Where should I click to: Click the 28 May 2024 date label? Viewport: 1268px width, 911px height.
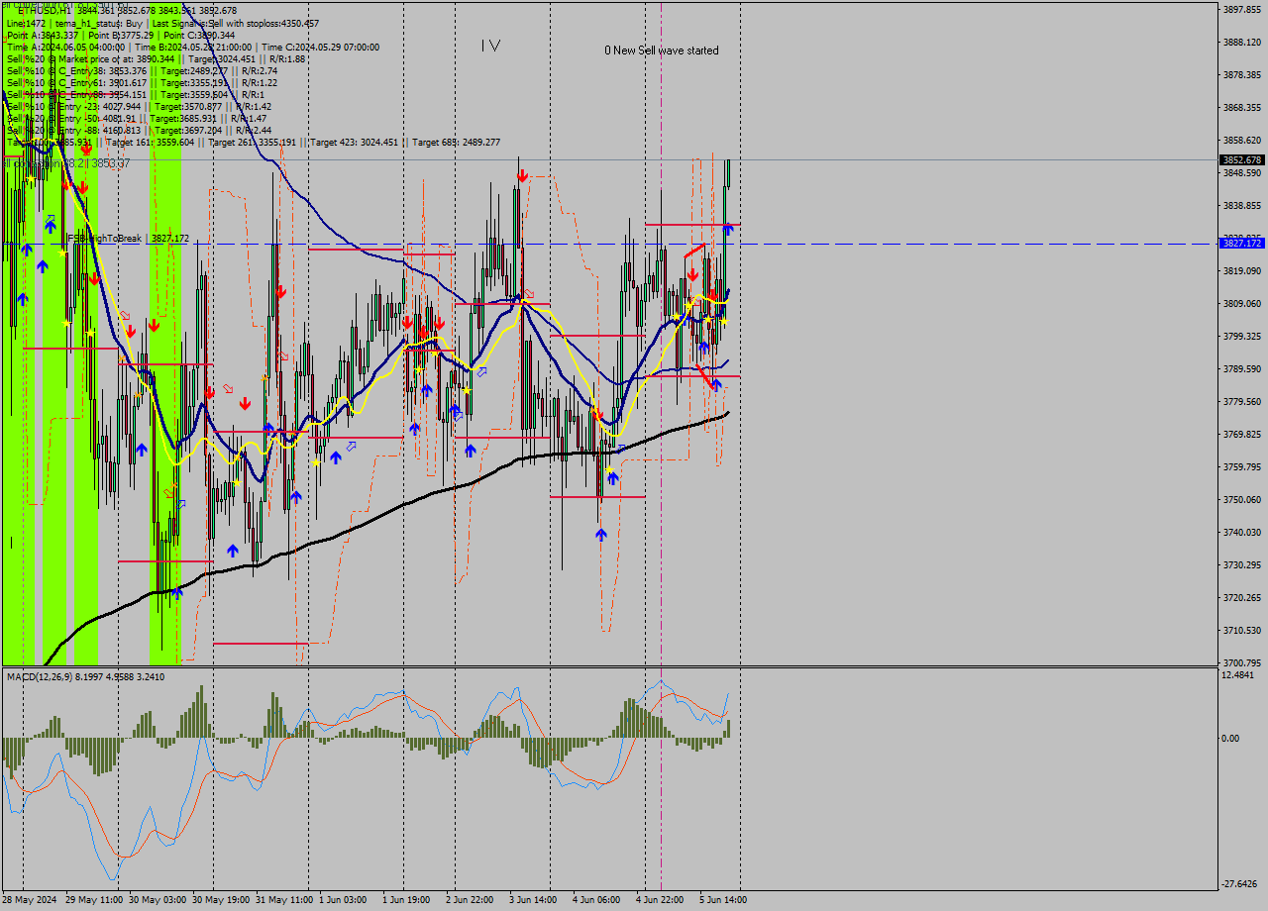[x=30, y=900]
